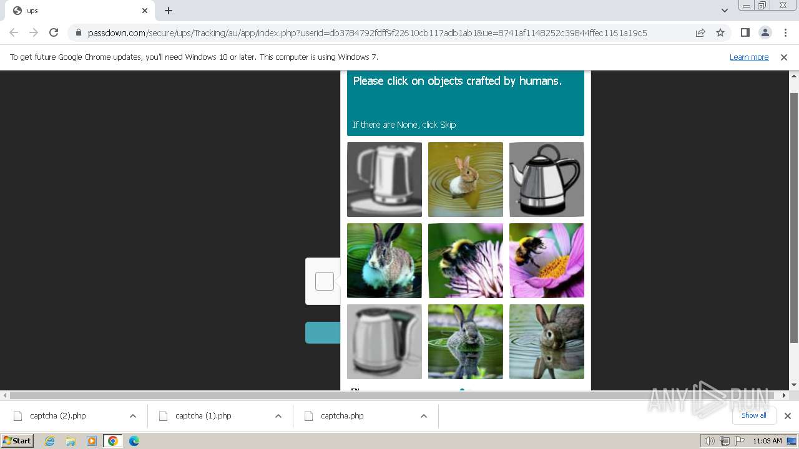
Task: Open the Chrome profile avatar
Action: pos(765,32)
